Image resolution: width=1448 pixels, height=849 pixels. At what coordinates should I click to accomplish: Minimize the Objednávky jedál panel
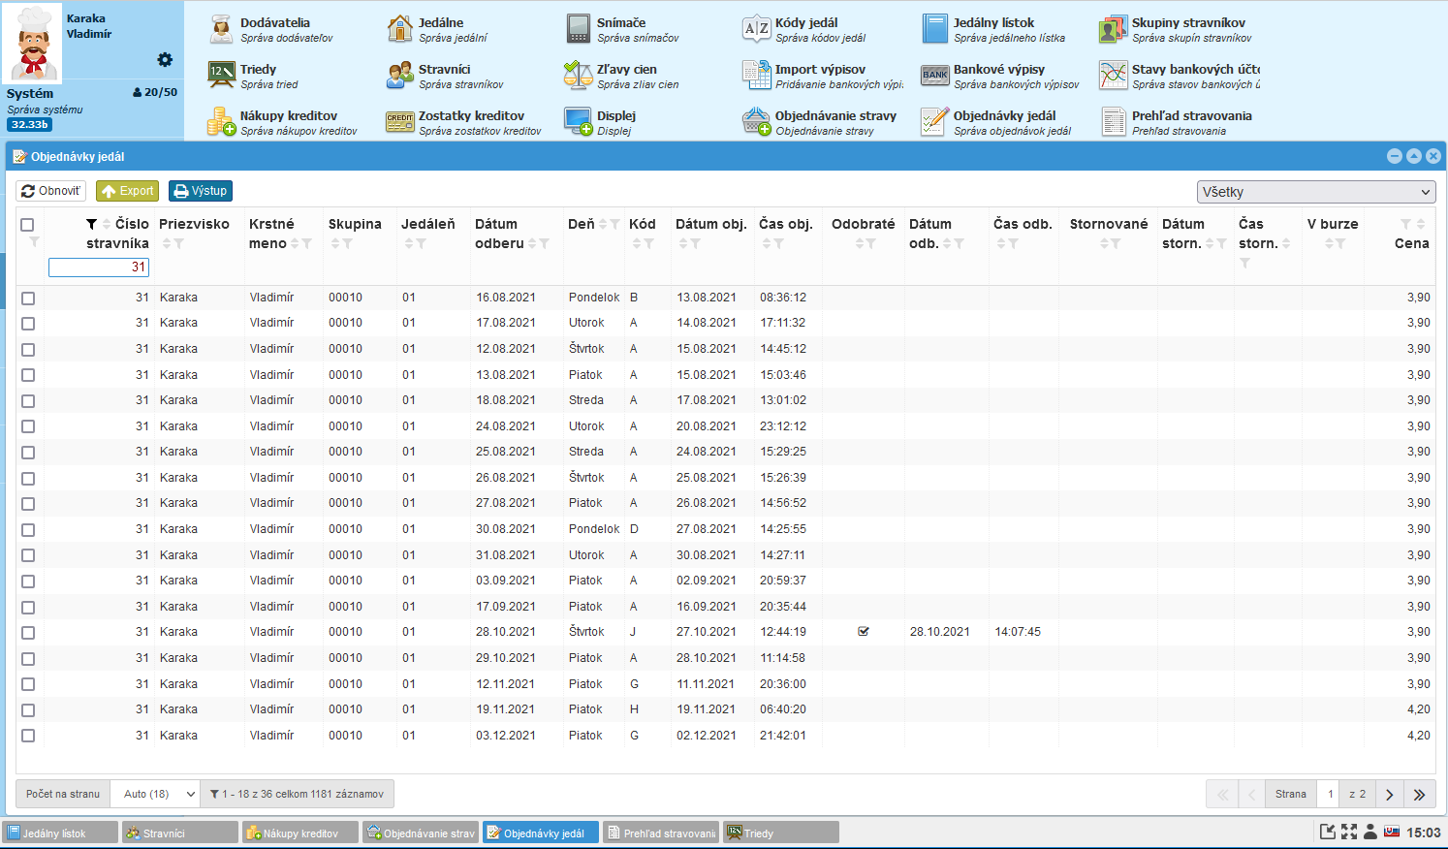pyautogui.click(x=1395, y=156)
